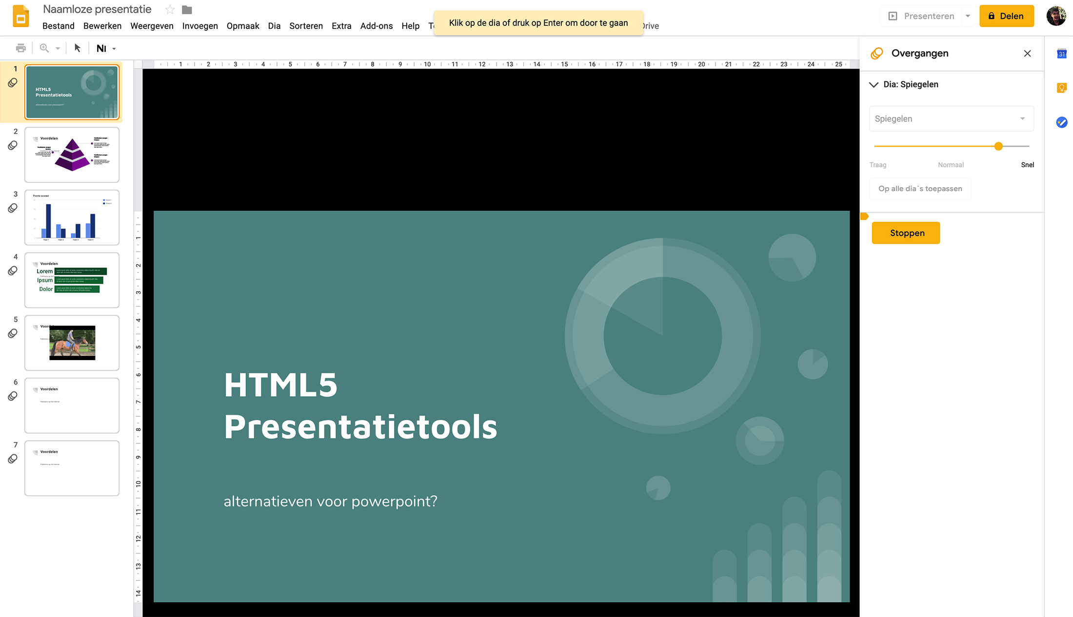The height and width of the screenshot is (617, 1073).
Task: Collapse the Dia: Spiegelen section
Action: (x=874, y=85)
